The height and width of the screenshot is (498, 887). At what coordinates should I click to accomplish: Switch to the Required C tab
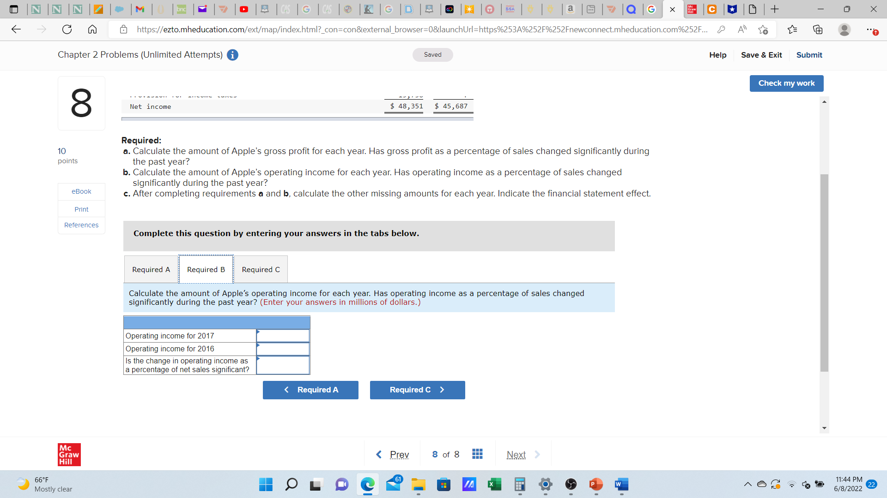click(x=261, y=269)
